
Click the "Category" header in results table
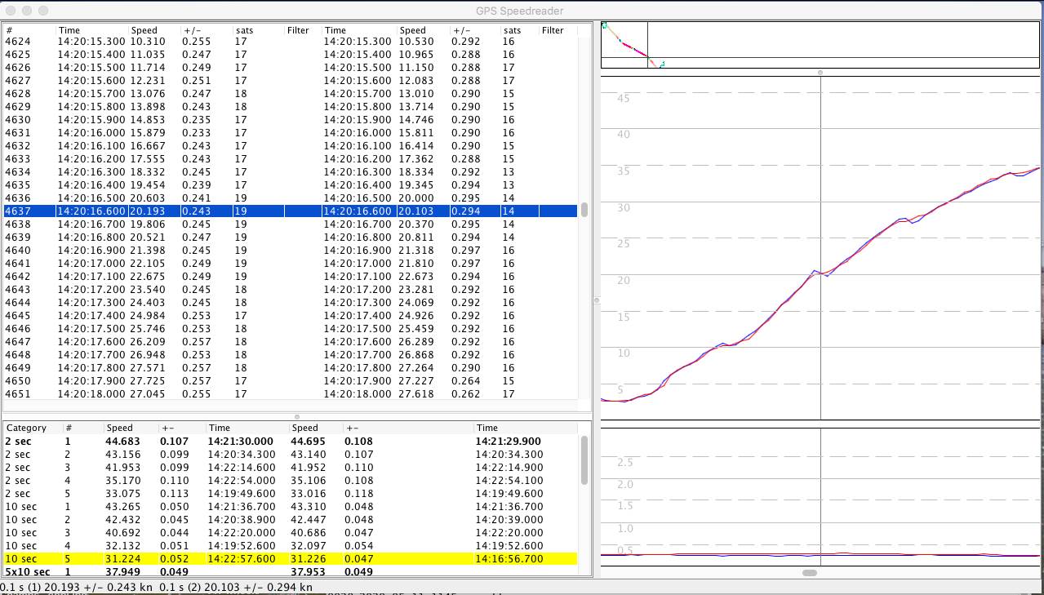[x=27, y=428]
